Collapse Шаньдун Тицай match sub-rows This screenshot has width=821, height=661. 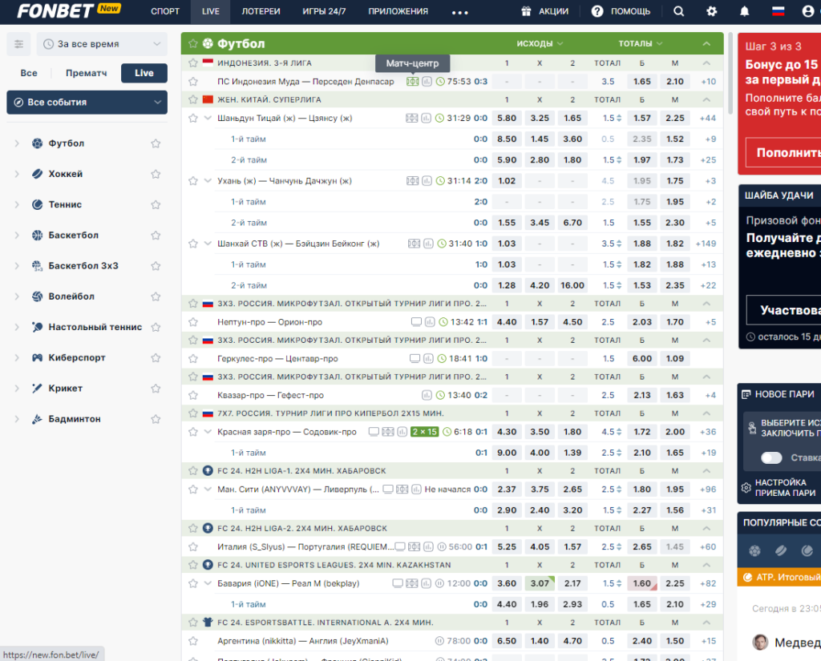pos(208,119)
